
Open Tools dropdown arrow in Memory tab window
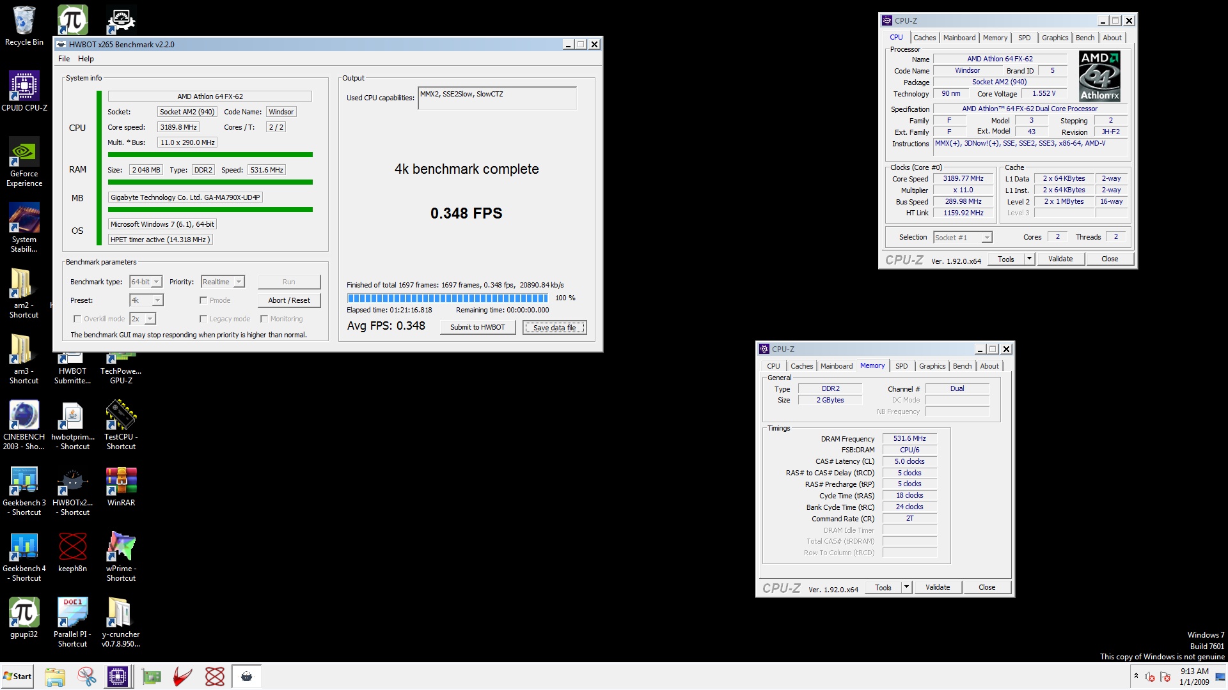[x=906, y=587]
